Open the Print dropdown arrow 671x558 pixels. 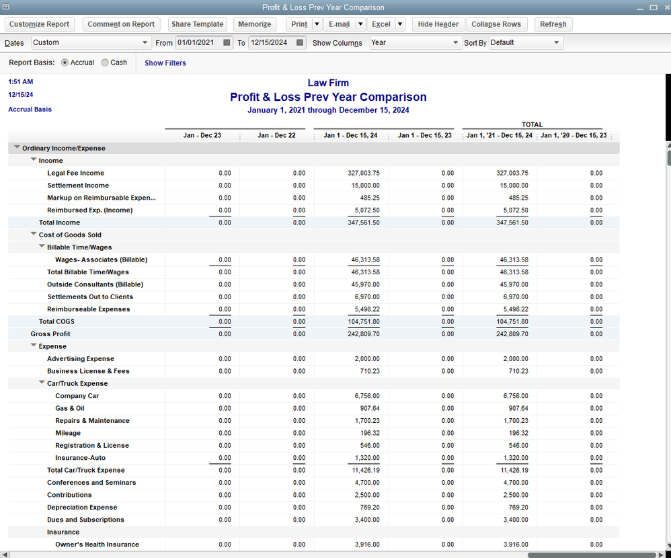tap(317, 24)
